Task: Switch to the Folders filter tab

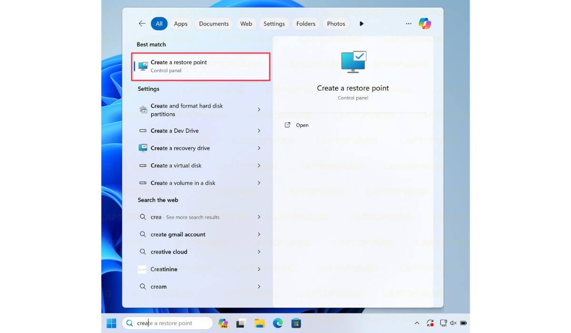Action: [306, 24]
